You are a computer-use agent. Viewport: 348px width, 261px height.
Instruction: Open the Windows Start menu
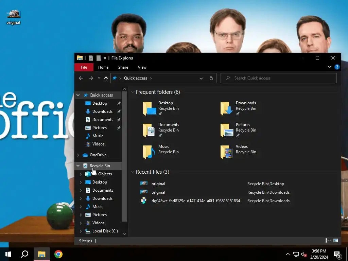tap(8, 254)
